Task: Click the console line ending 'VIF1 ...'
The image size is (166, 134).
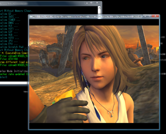Action: pos(9,29)
